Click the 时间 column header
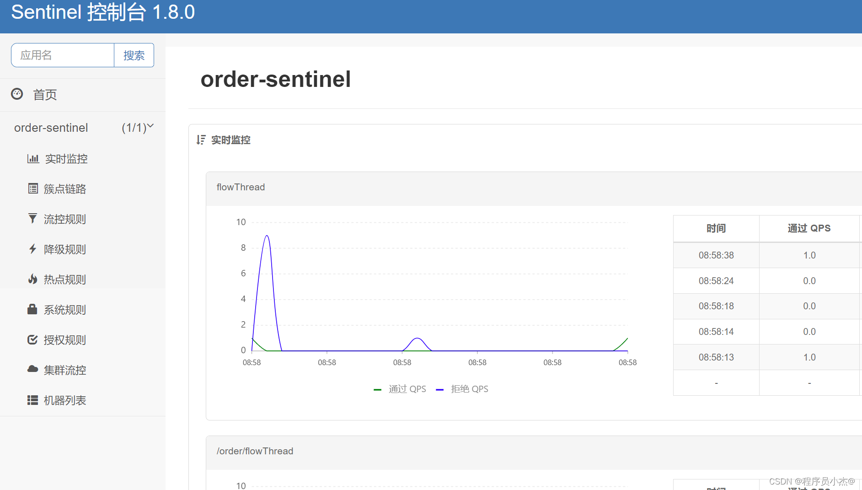Image resolution: width=862 pixels, height=490 pixels. (716, 228)
